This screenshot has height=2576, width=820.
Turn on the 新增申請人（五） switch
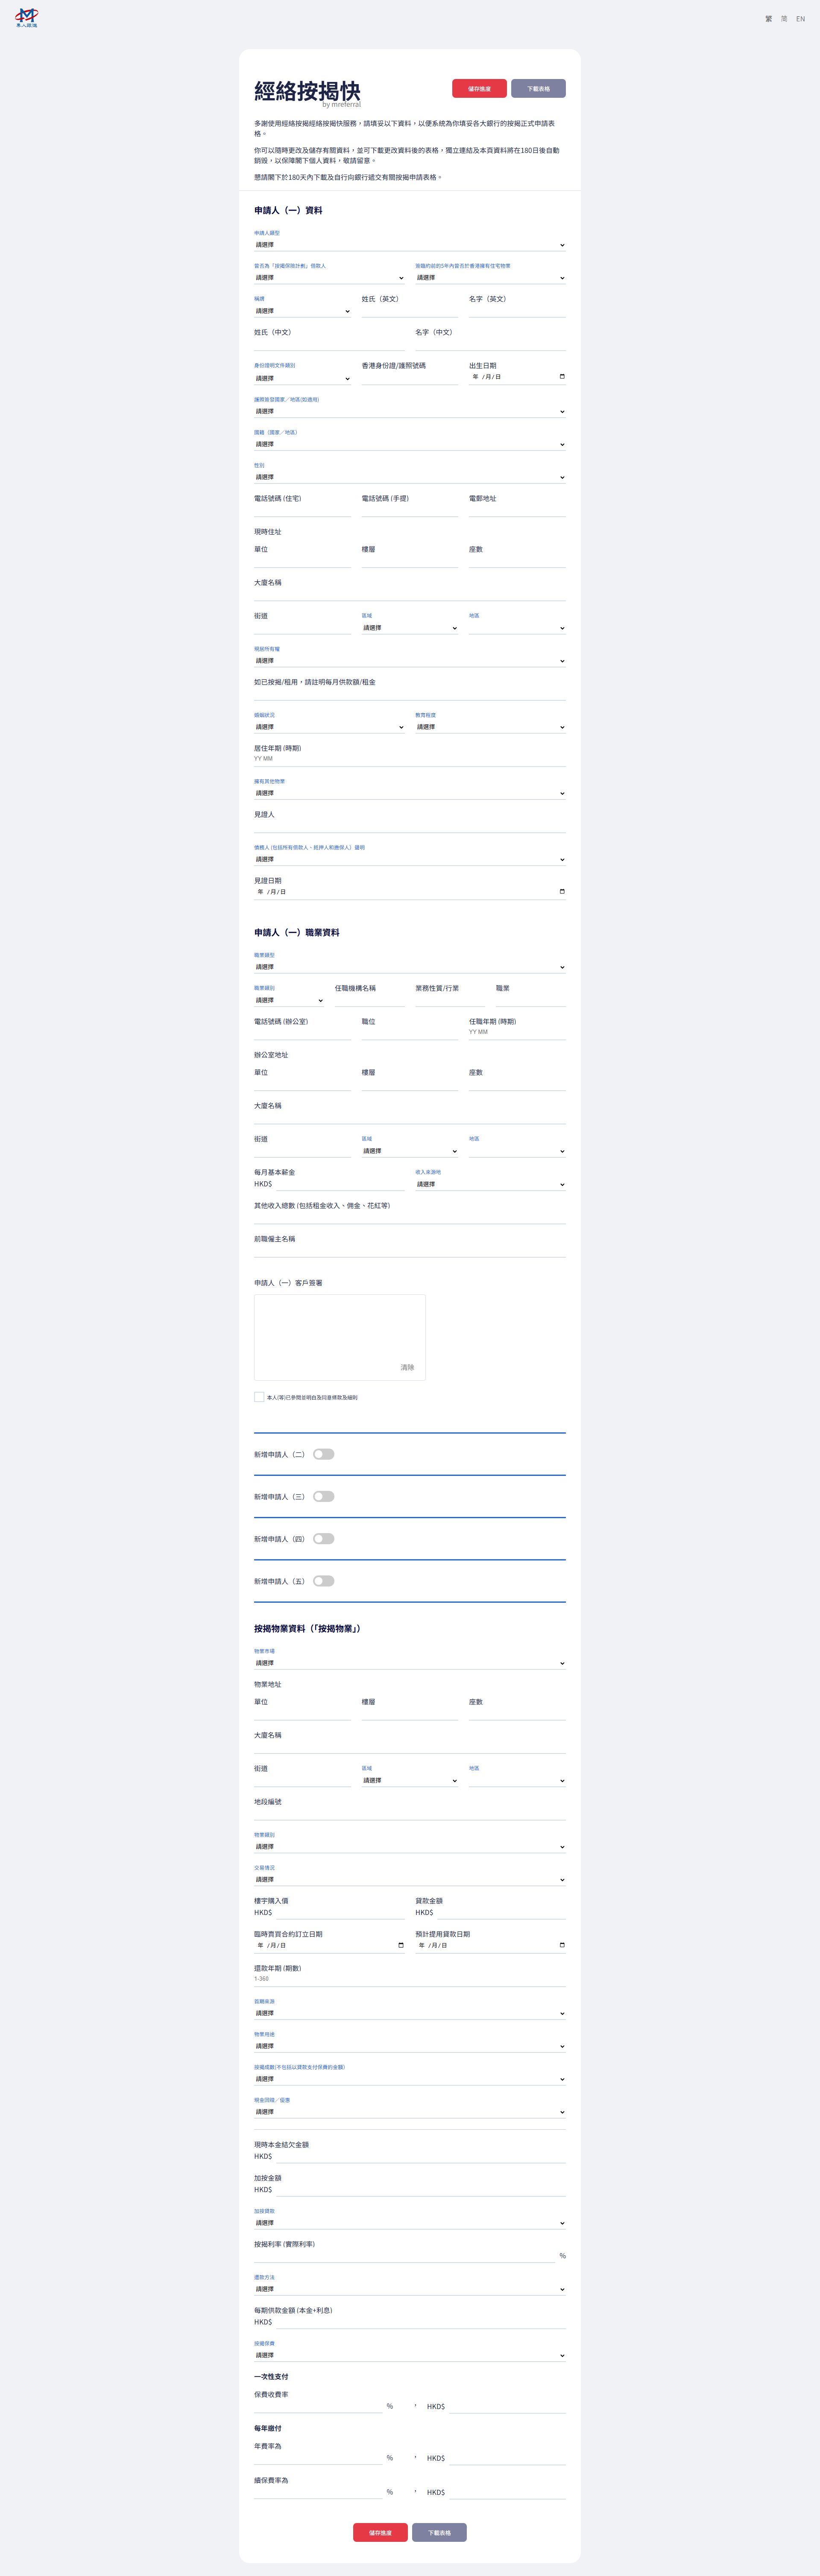pos(323,1581)
